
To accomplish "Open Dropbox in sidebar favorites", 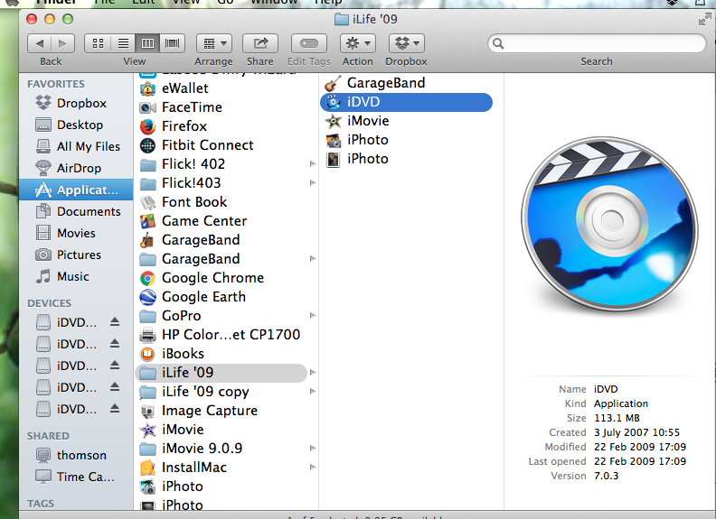I will click(80, 103).
